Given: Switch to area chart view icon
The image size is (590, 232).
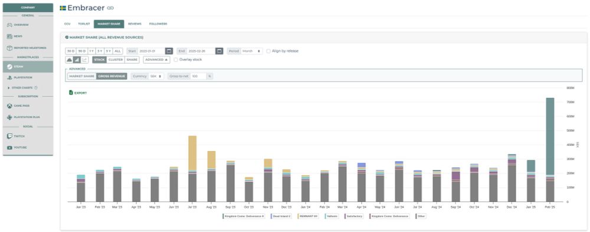Looking at the screenshot, I should [x=69, y=60].
